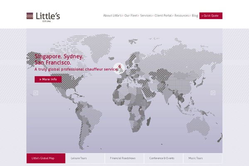Select the Little's Global Map tab
This screenshot has width=249, height=166.
[46, 158]
